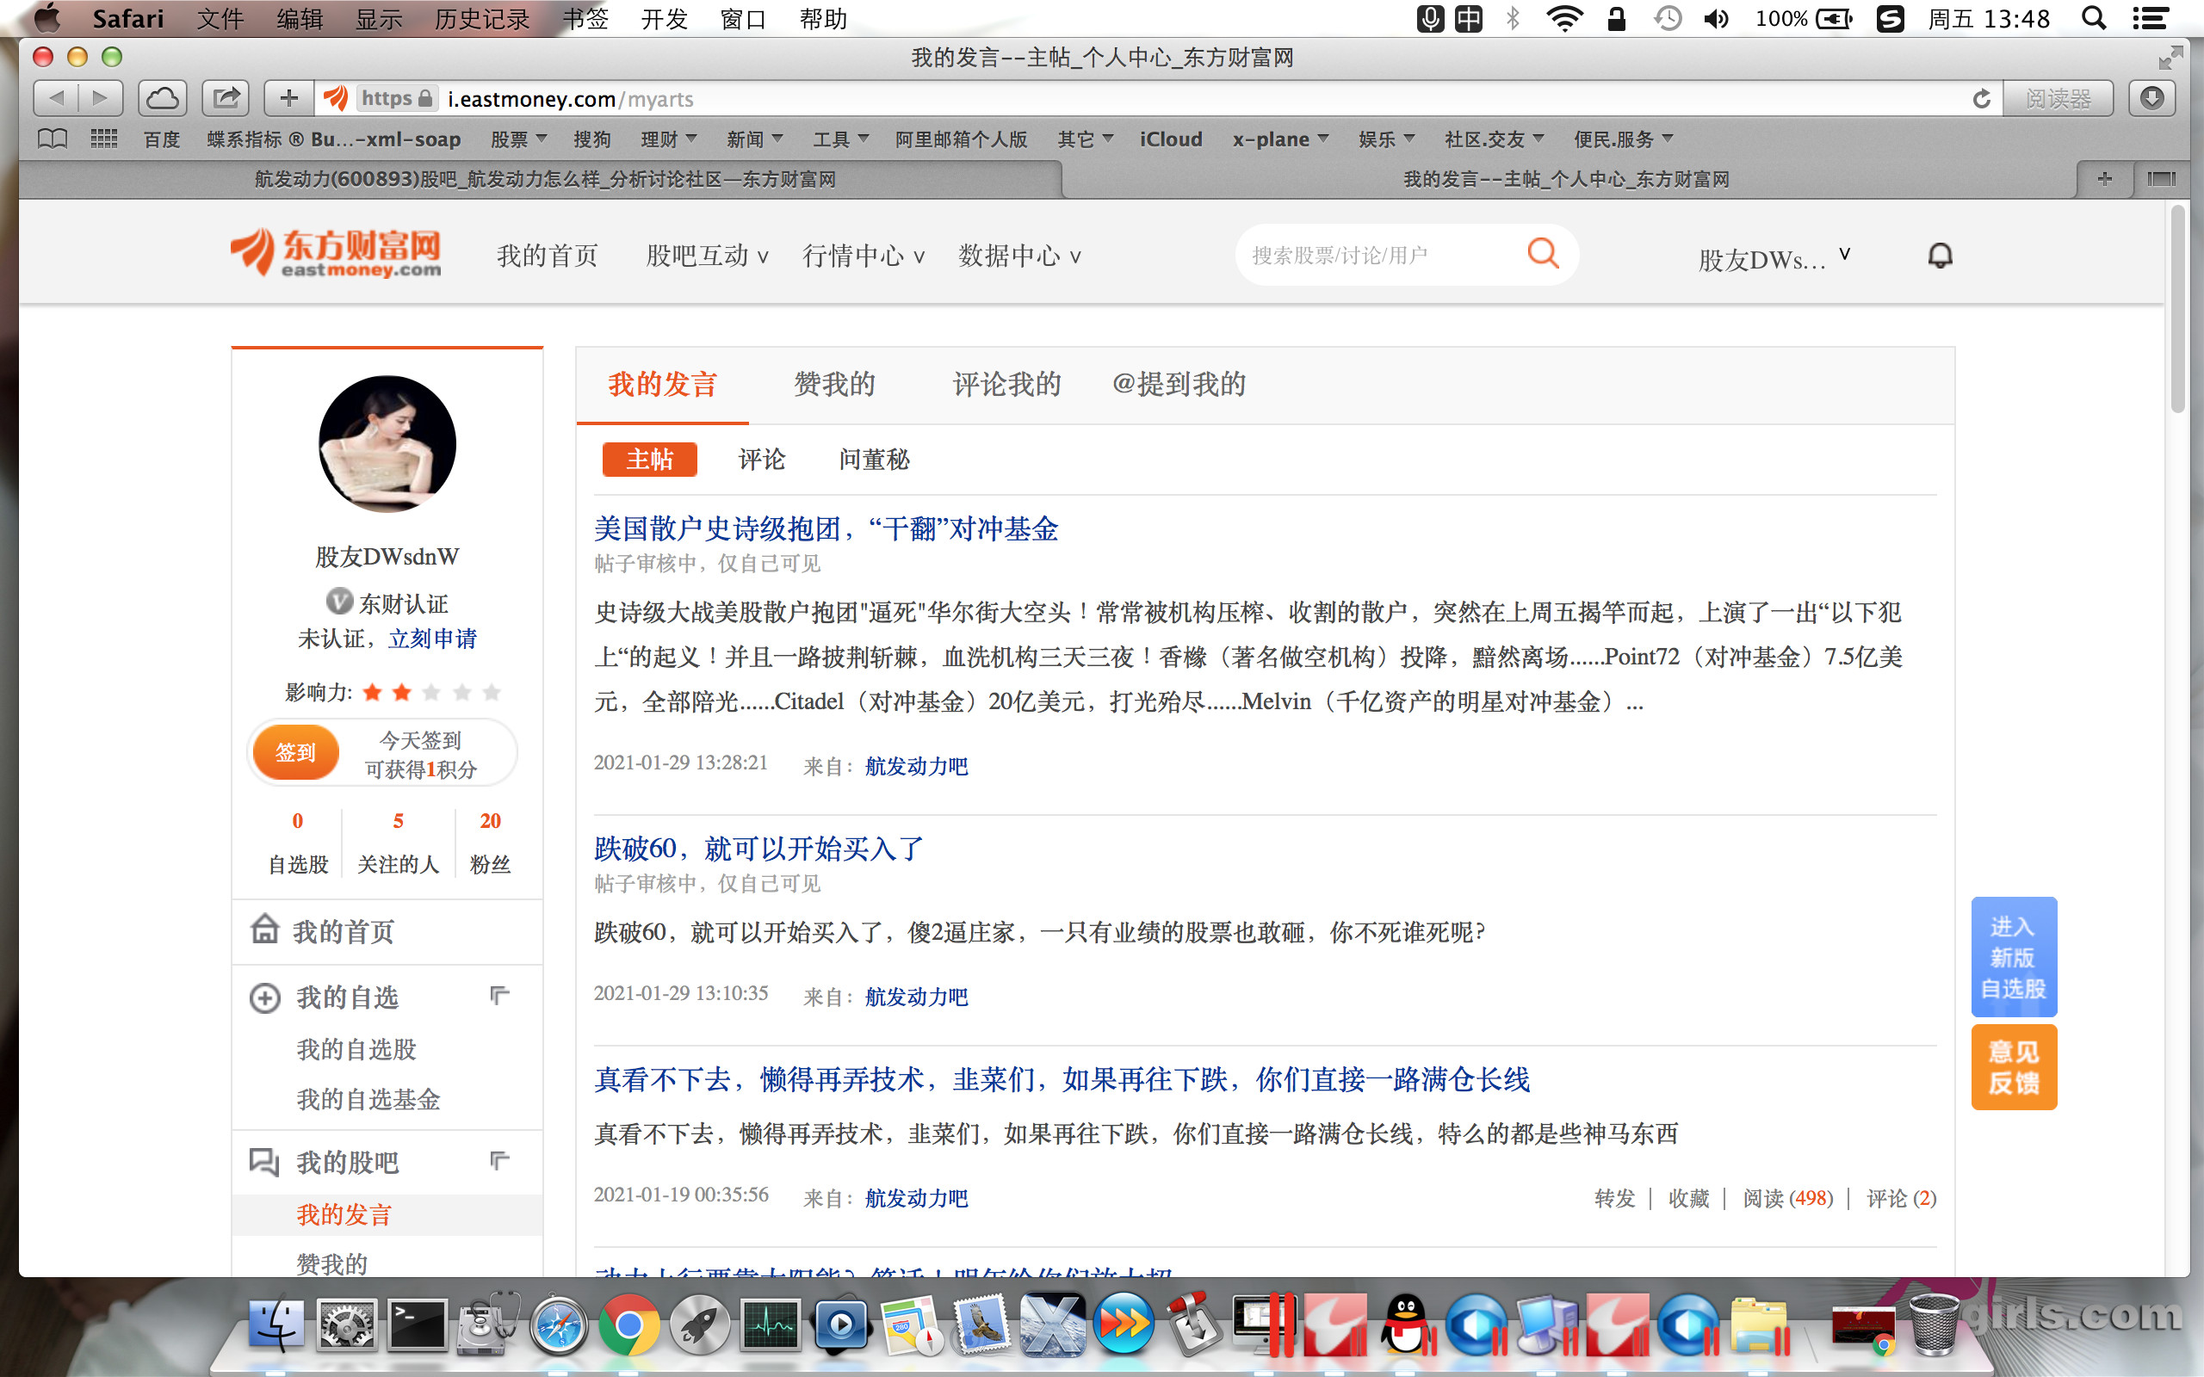Reload the page with refresh icon

click(x=1981, y=98)
